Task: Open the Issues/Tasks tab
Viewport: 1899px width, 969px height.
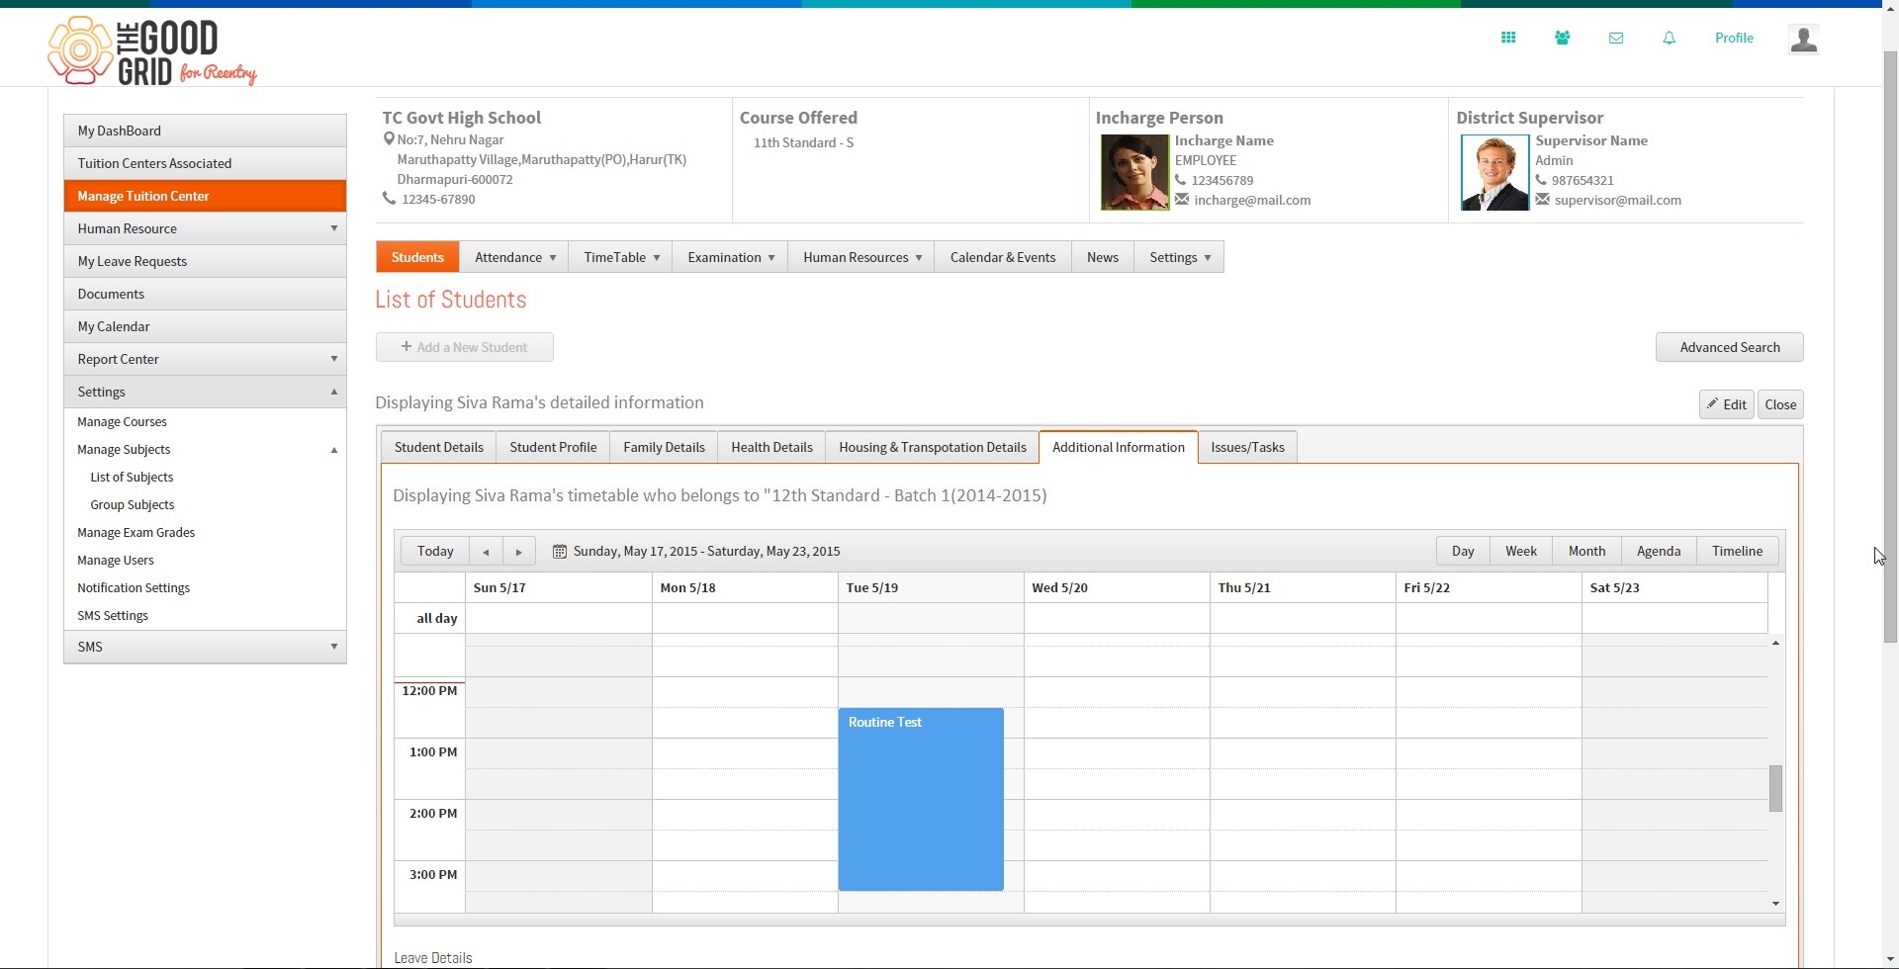Action: [x=1247, y=447]
